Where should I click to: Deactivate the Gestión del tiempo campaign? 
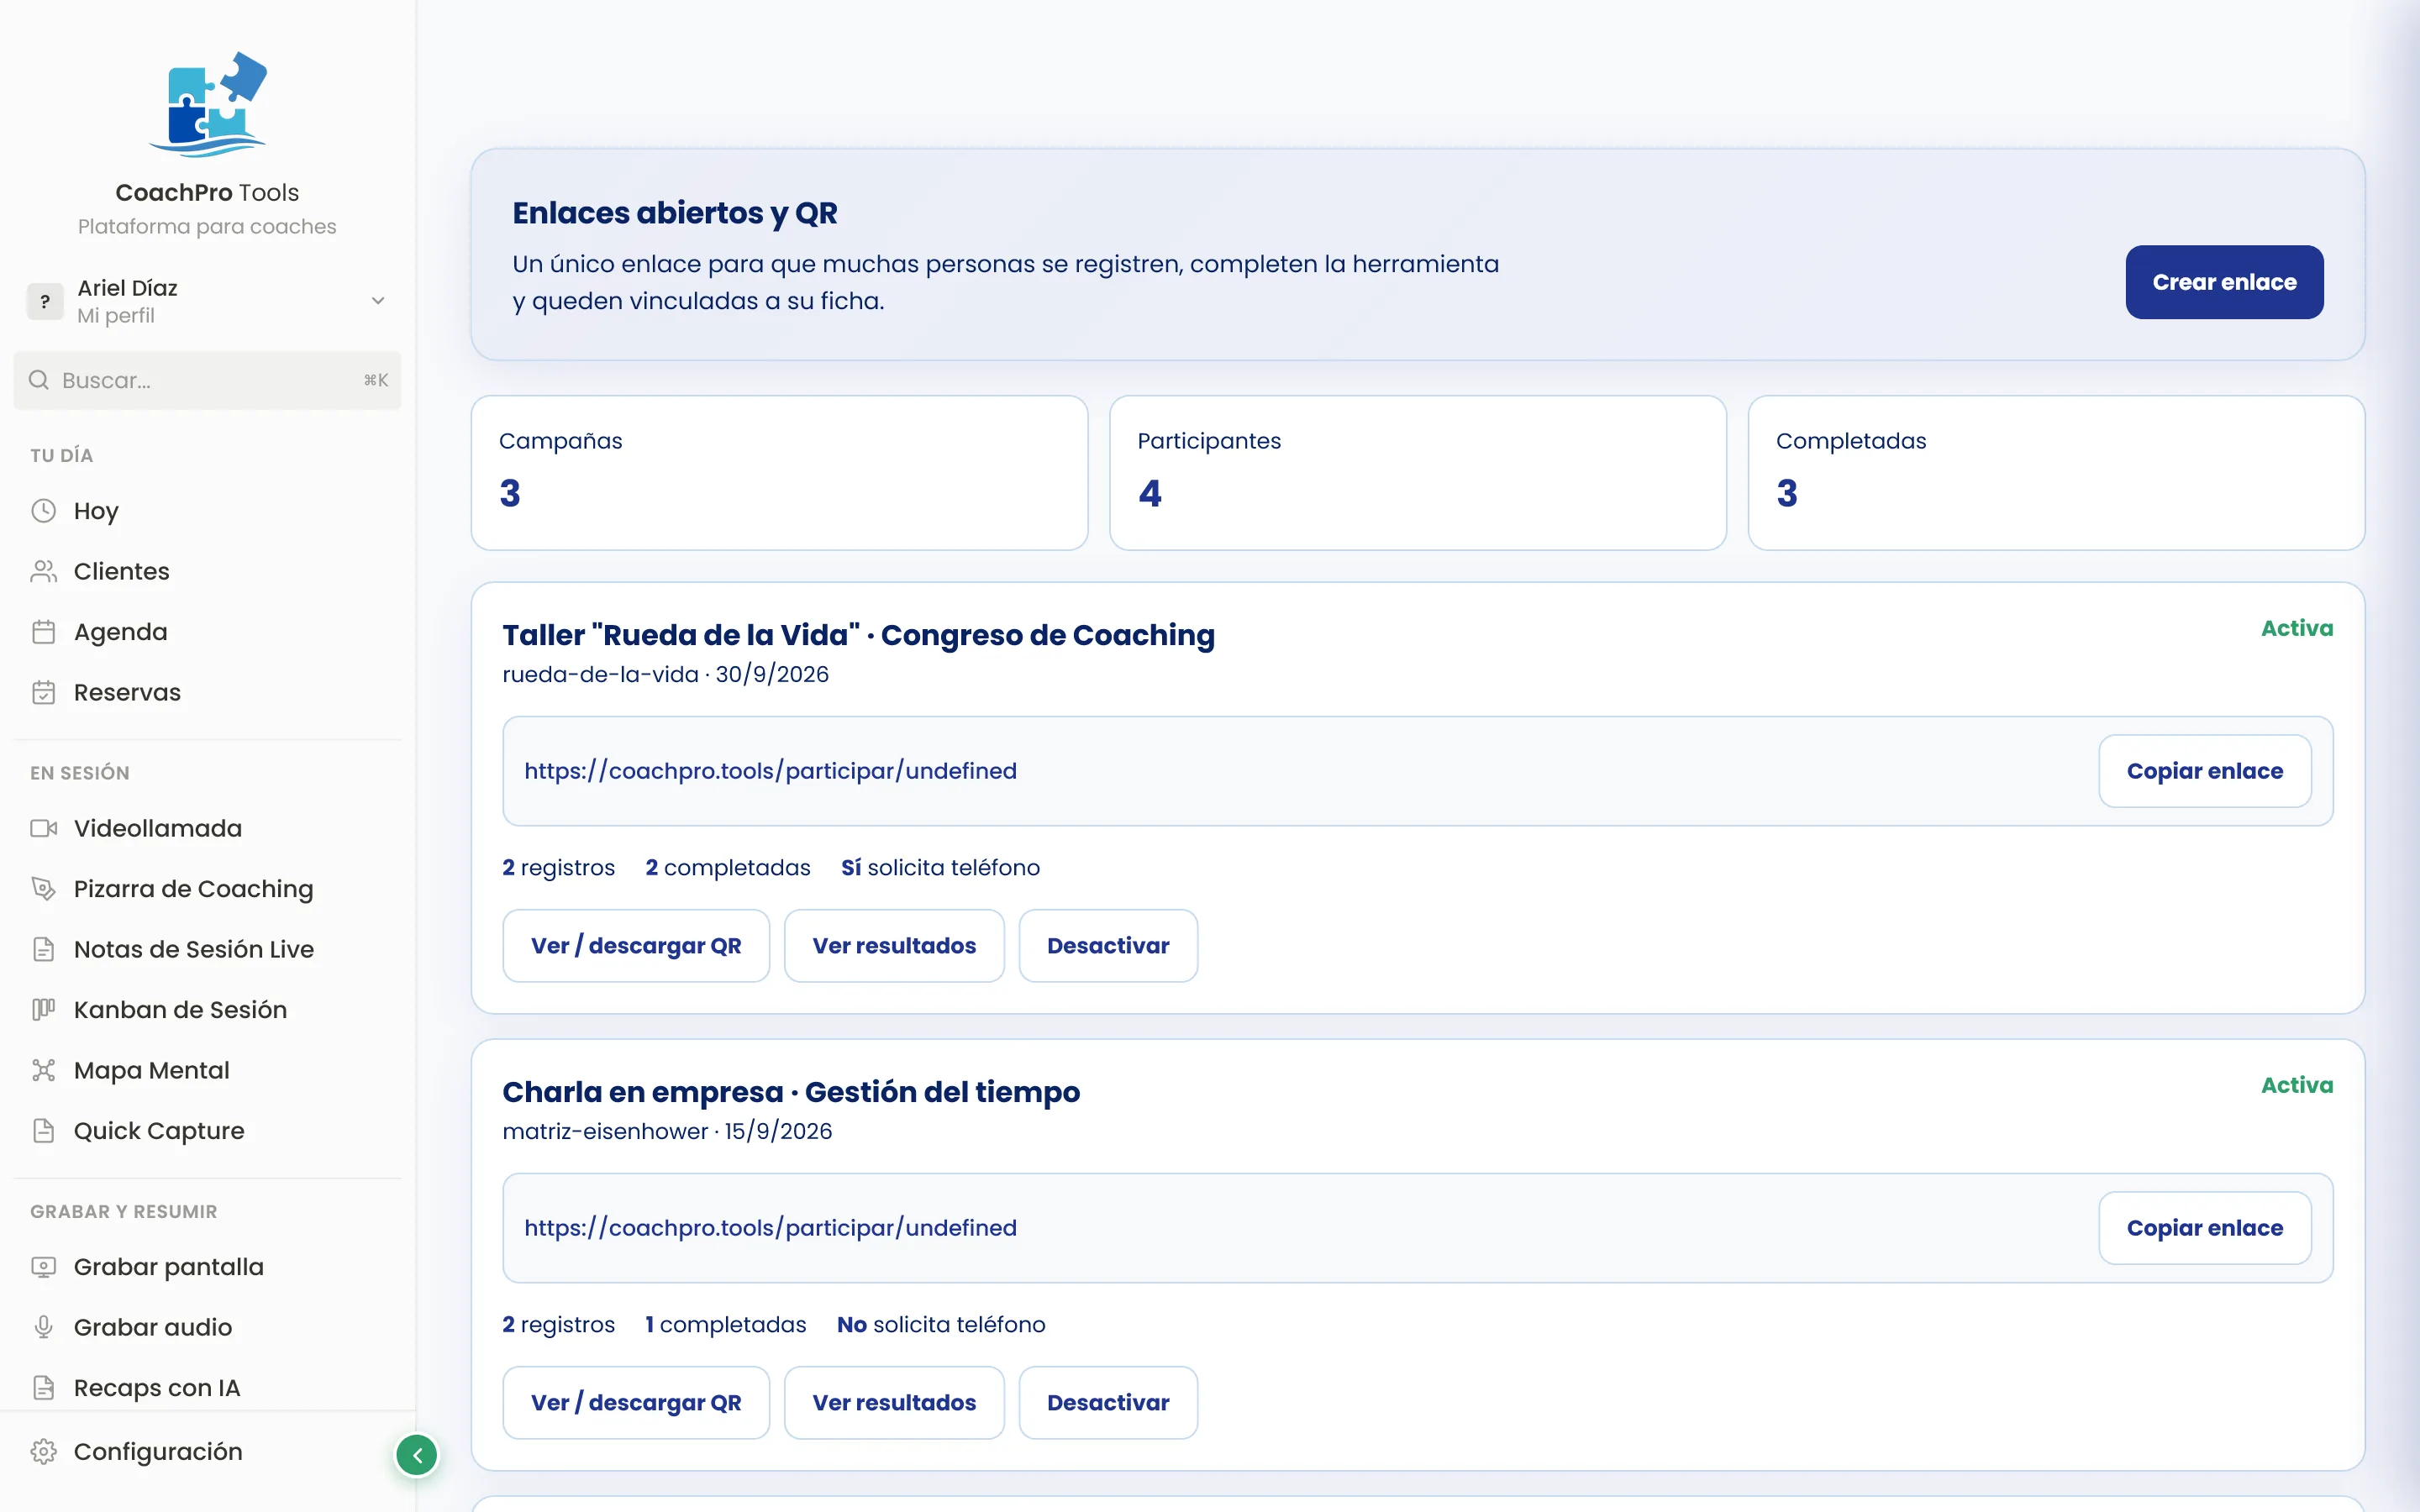point(1108,1403)
